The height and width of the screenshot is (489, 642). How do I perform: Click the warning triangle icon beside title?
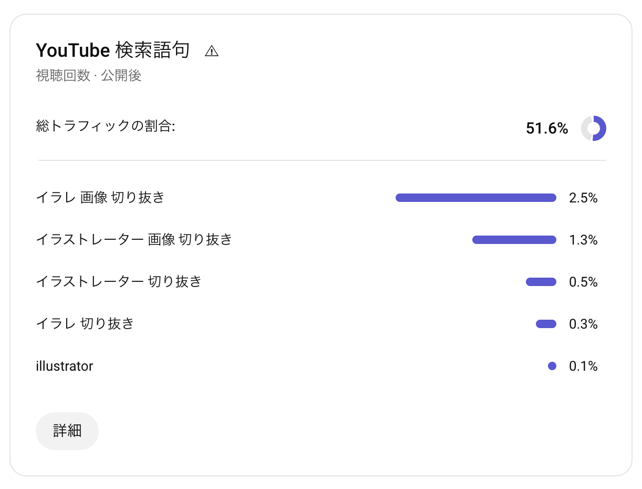click(212, 51)
